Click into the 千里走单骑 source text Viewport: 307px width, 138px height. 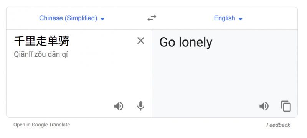(41, 41)
